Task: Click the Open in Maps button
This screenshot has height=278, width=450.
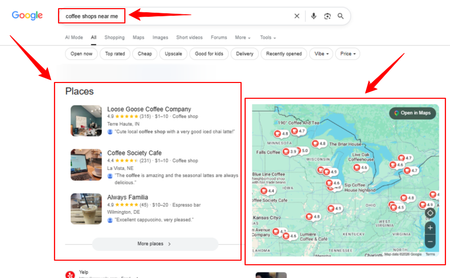Action: coord(412,113)
